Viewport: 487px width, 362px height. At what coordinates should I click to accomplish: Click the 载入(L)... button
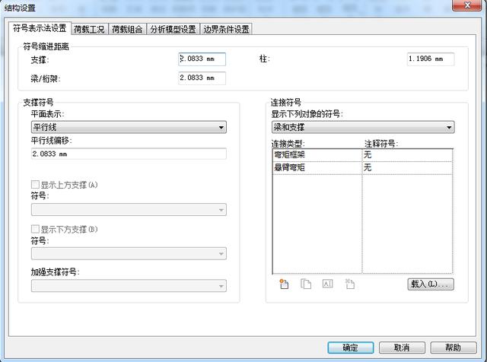coord(431,284)
